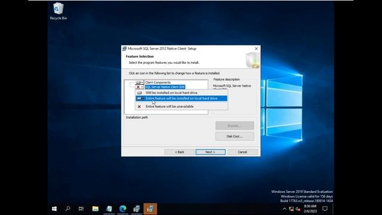Image resolution: width=382 pixels, height=215 pixels.
Task: Open the taskbar clock showing 8:30 AM
Action: (310, 209)
